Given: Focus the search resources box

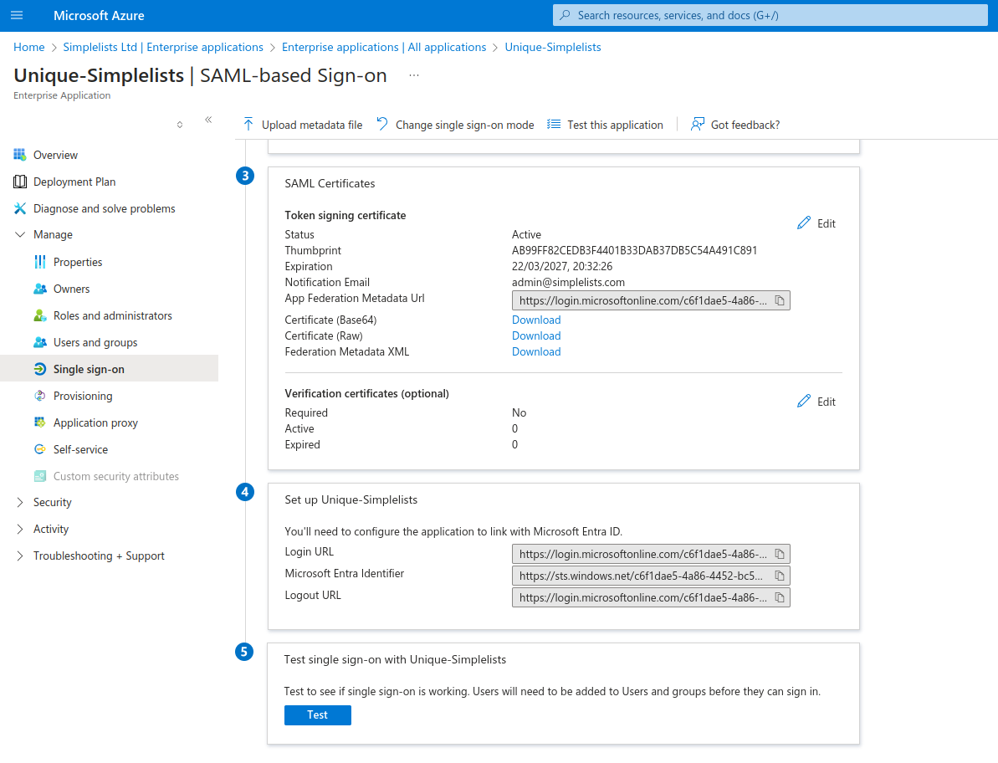Looking at the screenshot, I should tap(770, 15).
